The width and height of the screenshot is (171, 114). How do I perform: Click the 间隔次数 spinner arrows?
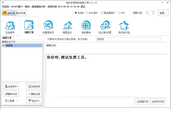pos(153,13)
